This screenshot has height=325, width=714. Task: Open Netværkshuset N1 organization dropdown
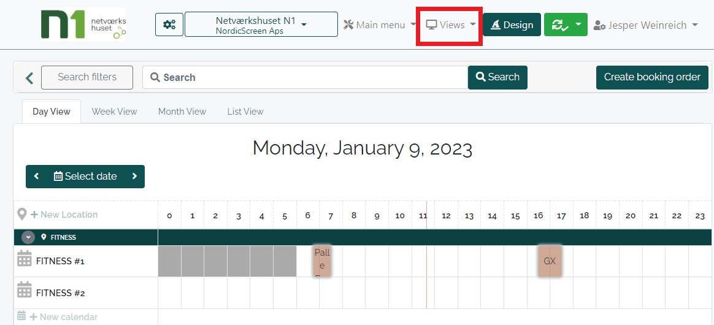click(261, 25)
